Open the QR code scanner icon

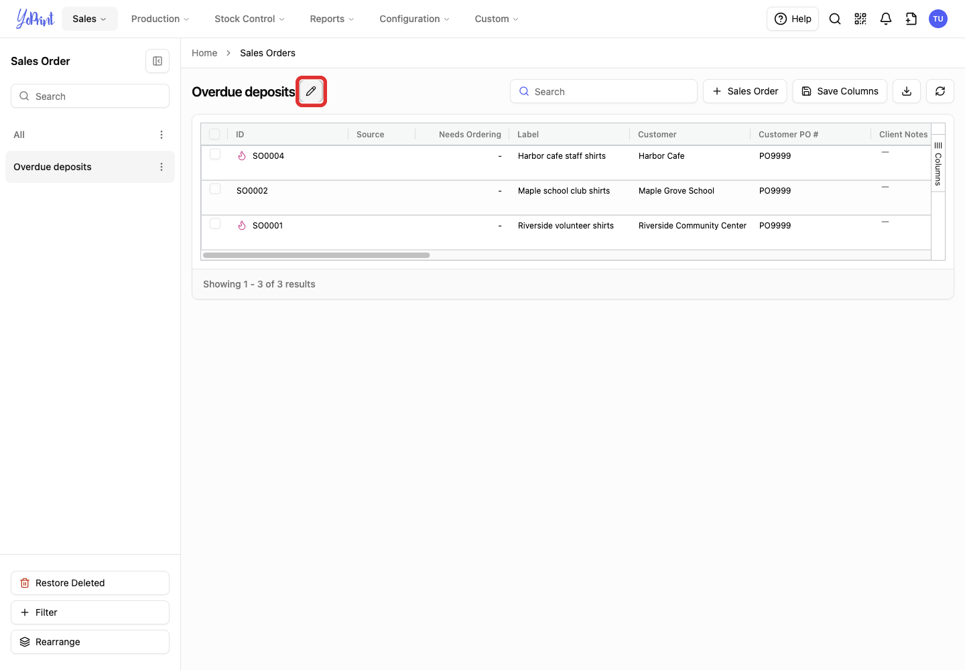click(860, 19)
